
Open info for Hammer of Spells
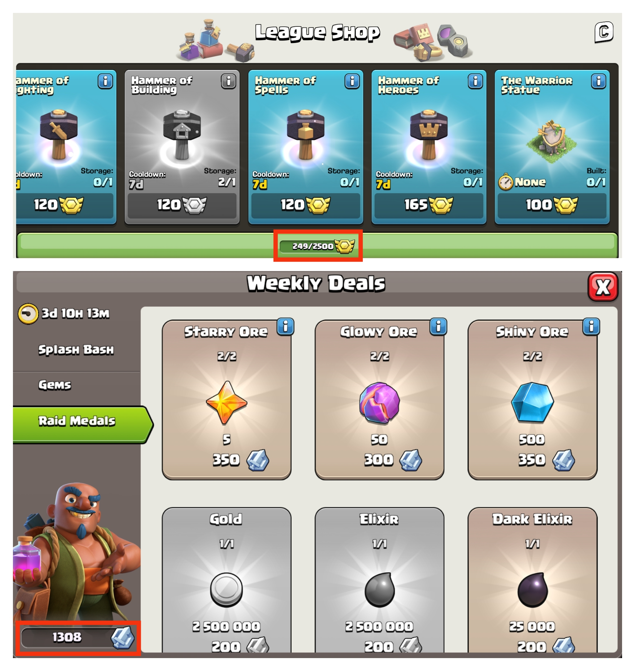352,81
